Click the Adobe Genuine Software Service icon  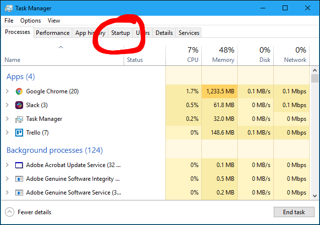click(x=19, y=193)
